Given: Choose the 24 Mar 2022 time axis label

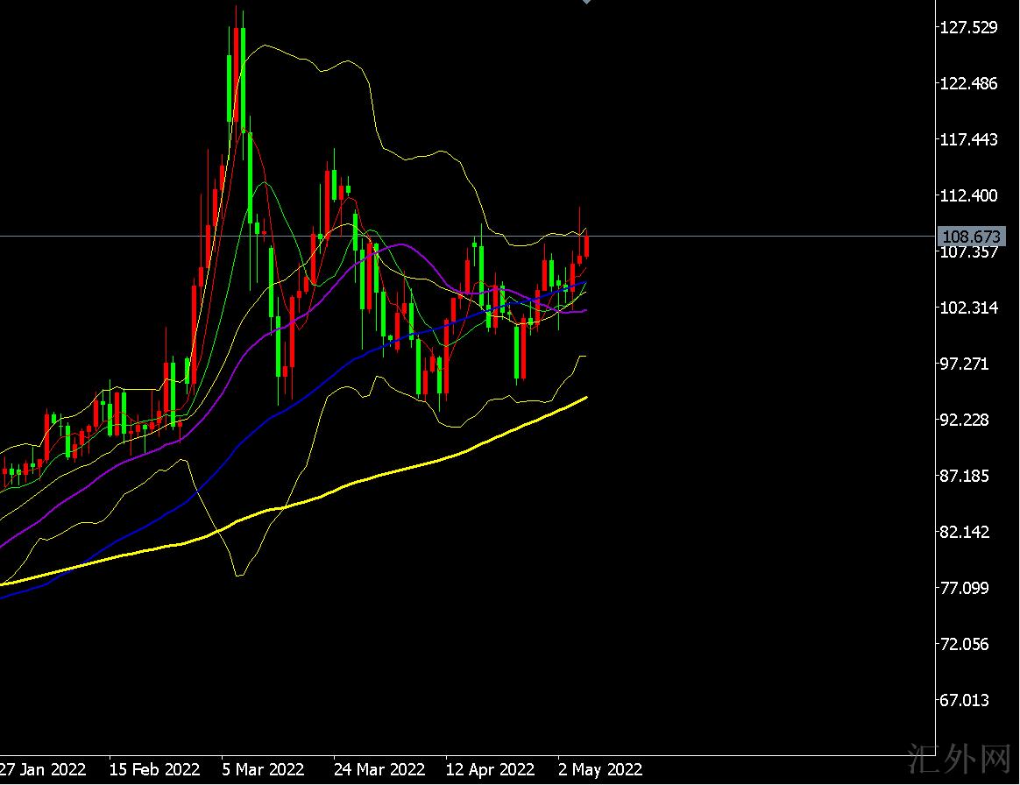Looking at the screenshot, I should 379,770.
